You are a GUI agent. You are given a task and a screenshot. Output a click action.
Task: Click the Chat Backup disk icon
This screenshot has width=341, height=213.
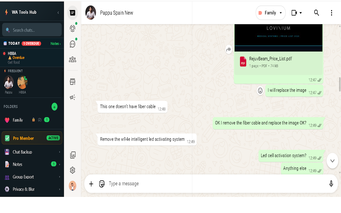pyautogui.click(x=7, y=152)
